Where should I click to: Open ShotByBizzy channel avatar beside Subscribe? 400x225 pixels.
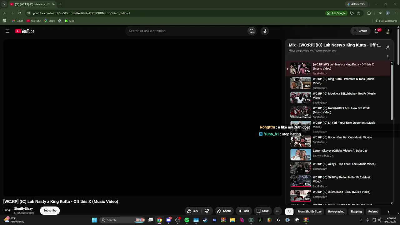pyautogui.click(x=7, y=211)
